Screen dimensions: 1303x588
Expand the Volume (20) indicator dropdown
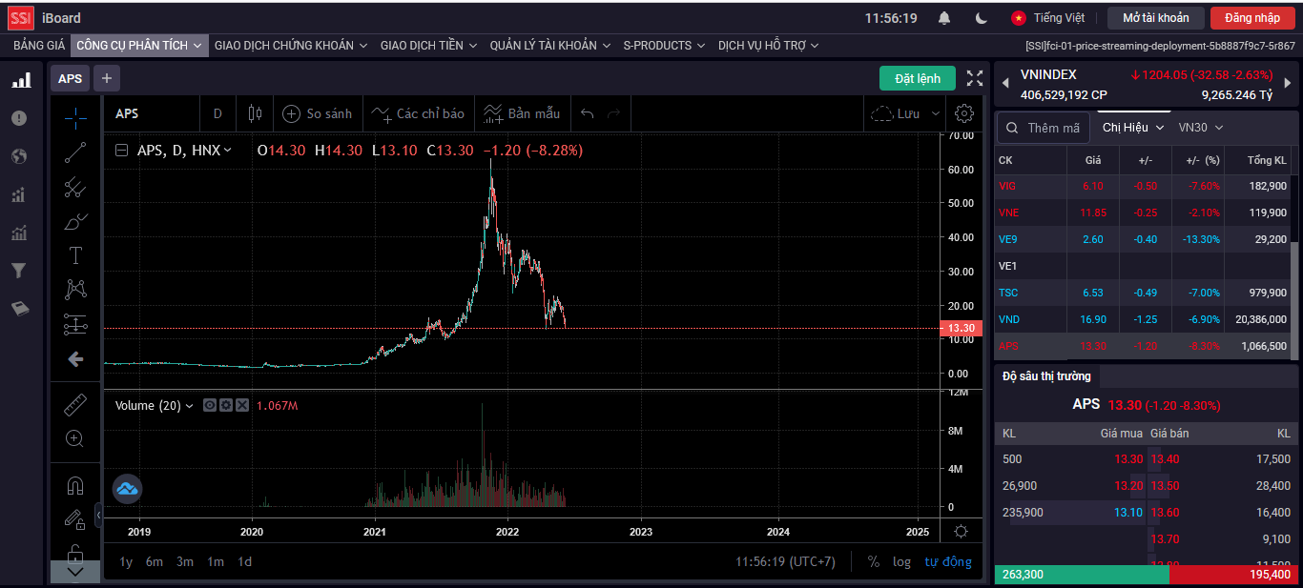pyautogui.click(x=189, y=406)
